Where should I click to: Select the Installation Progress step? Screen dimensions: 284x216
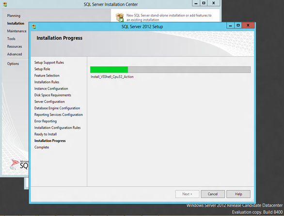click(50, 140)
